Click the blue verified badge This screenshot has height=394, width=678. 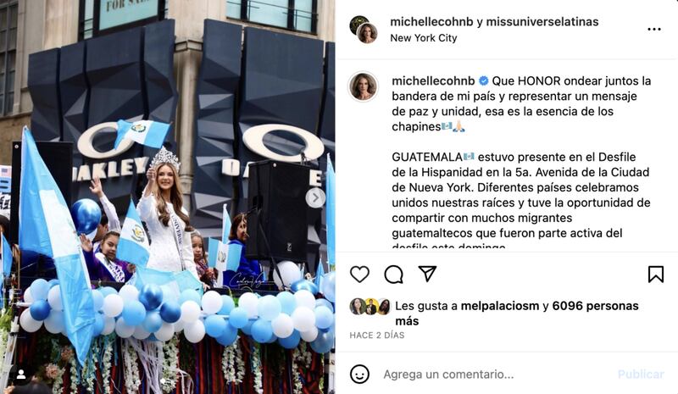[484, 80]
